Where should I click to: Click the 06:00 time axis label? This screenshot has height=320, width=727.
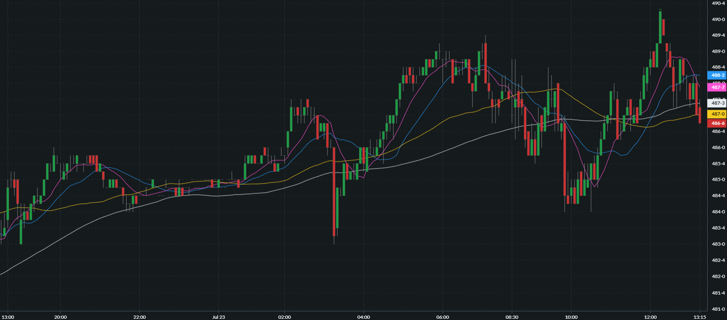click(x=442, y=317)
